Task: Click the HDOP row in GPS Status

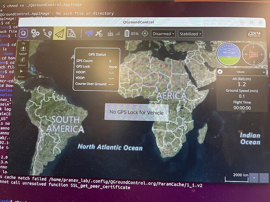Action: point(96,72)
